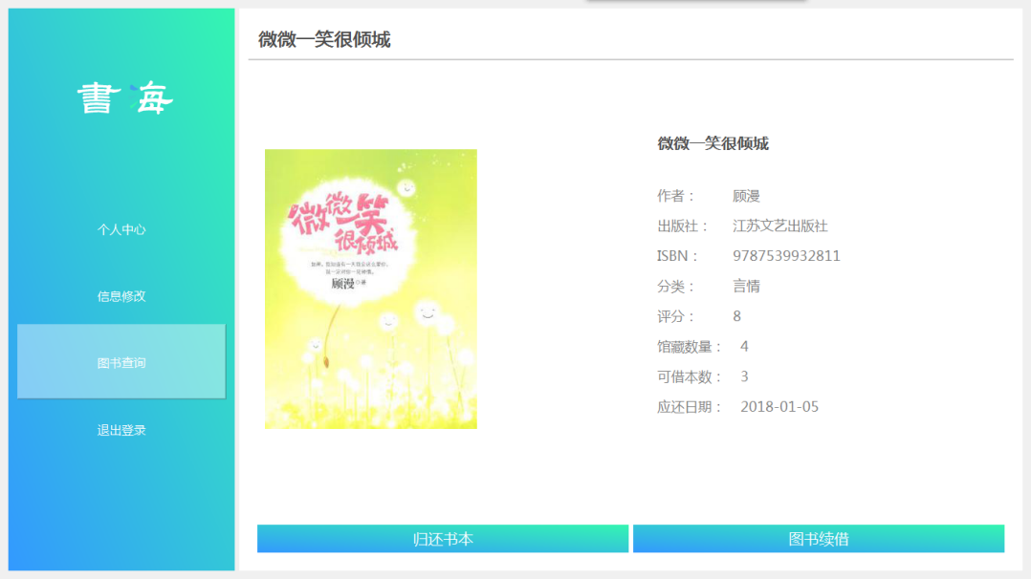Click the 馆藏数量： label

[690, 346]
